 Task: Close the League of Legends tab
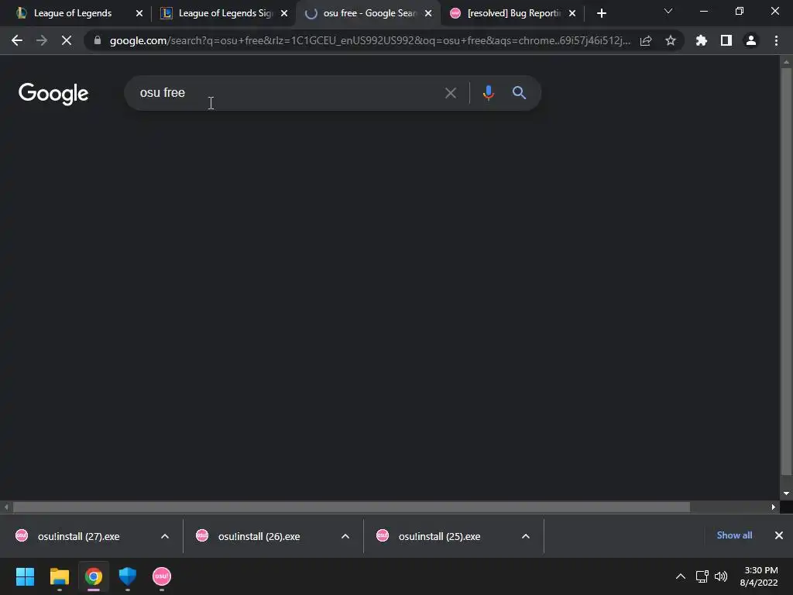pyautogui.click(x=139, y=13)
